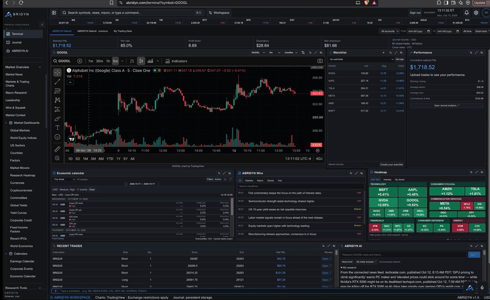The width and height of the screenshot is (490, 300).
Task: Hide the ABRIDYN Wire panel
Action: 362,173
